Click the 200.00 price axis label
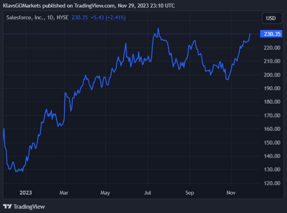 pyautogui.click(x=272, y=75)
